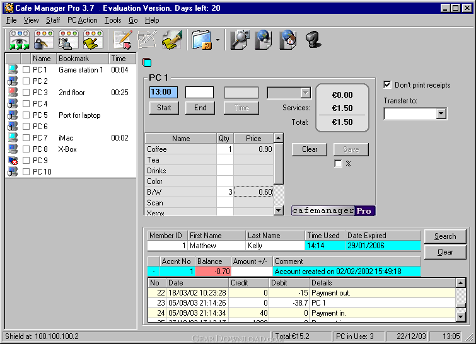Viewport: 476px width, 344px height.
Task: Click the Bookmark column header
Action: (83, 59)
